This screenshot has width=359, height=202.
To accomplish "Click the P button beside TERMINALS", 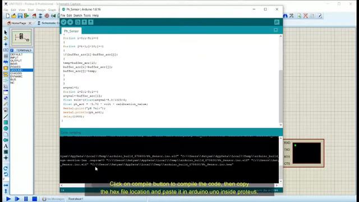I will (x=12, y=50).
